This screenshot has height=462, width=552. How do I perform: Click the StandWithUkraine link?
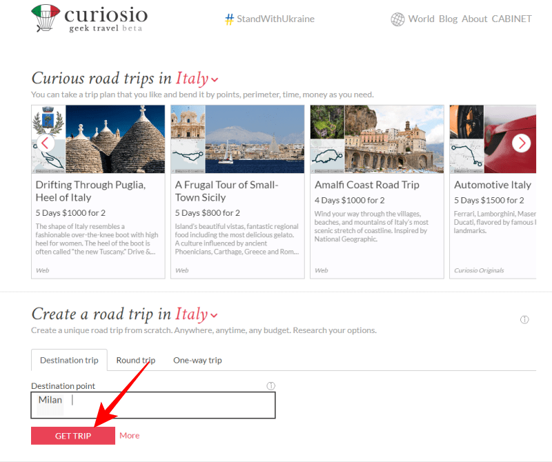(275, 19)
